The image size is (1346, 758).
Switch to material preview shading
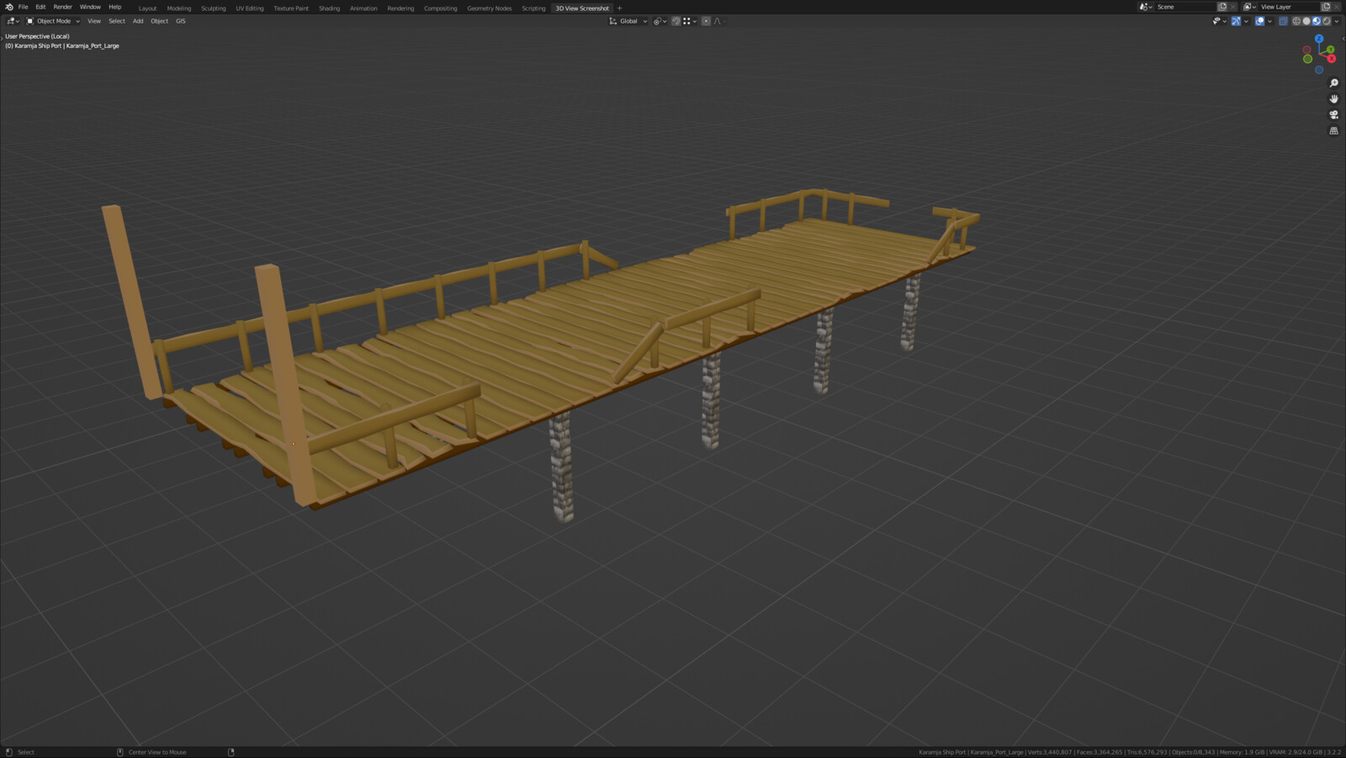coord(1317,21)
